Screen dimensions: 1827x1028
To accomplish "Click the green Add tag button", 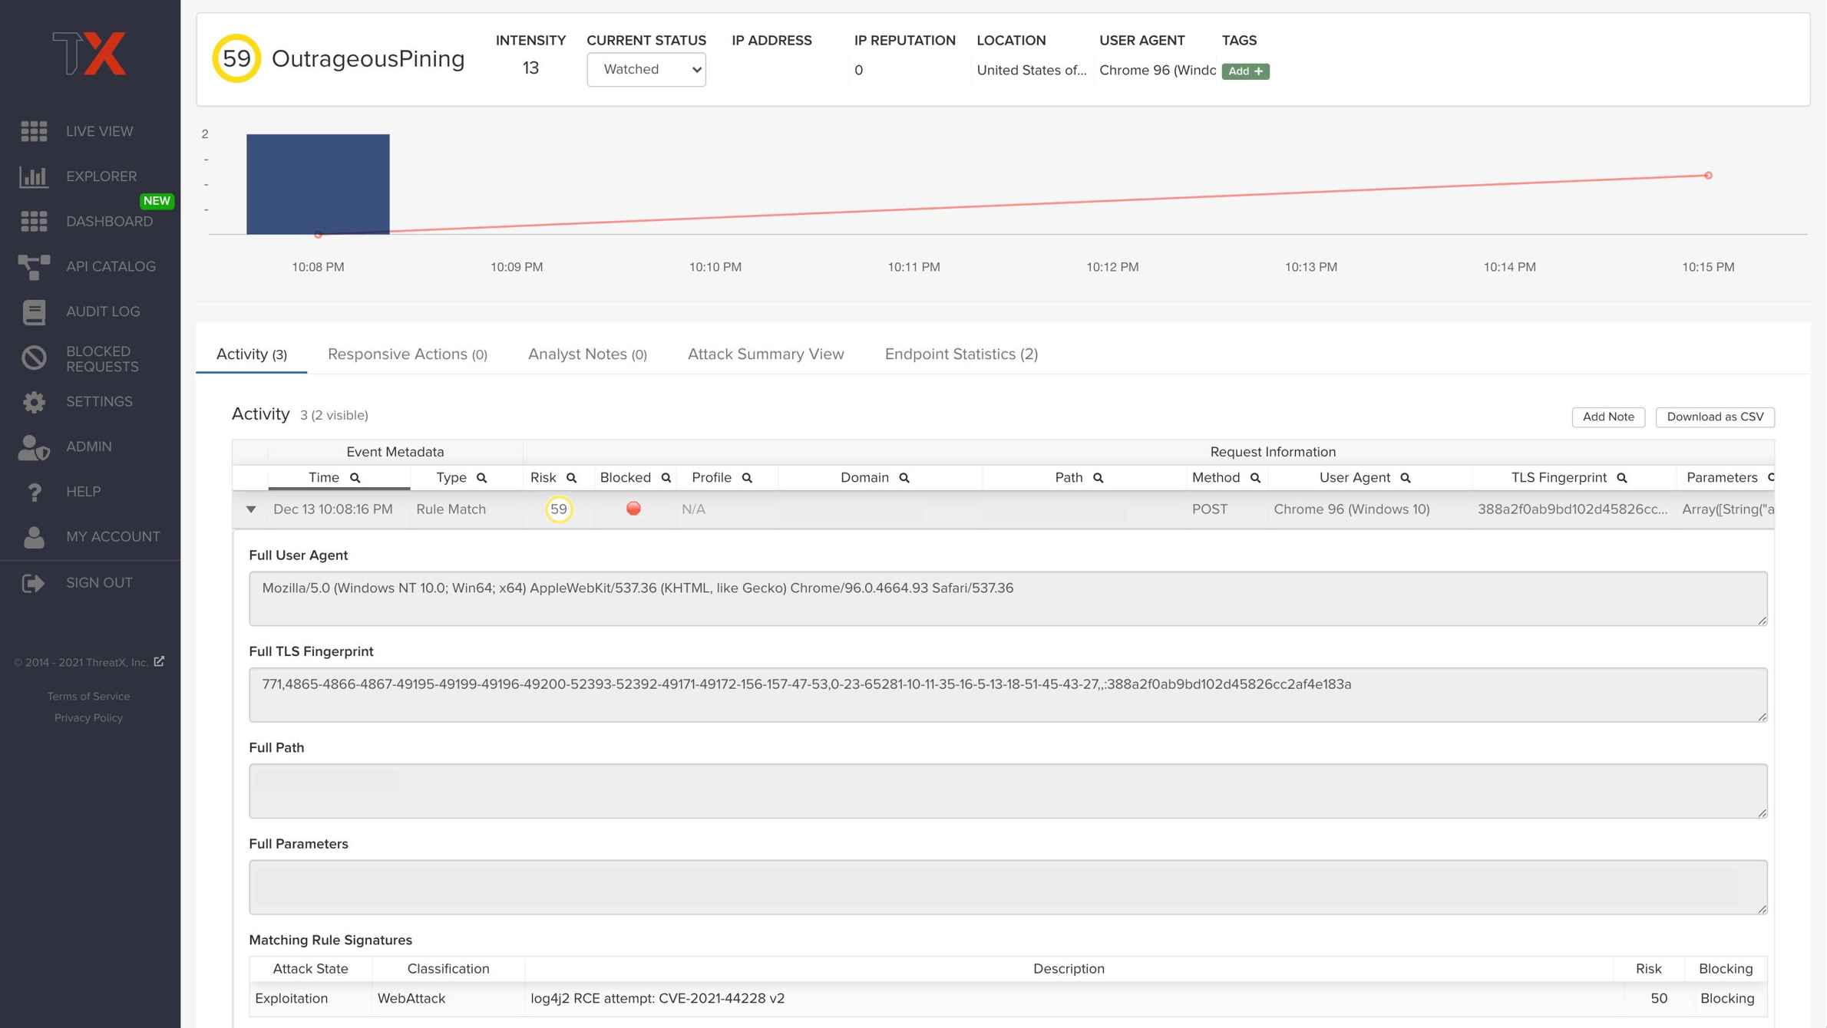I will pyautogui.click(x=1245, y=71).
